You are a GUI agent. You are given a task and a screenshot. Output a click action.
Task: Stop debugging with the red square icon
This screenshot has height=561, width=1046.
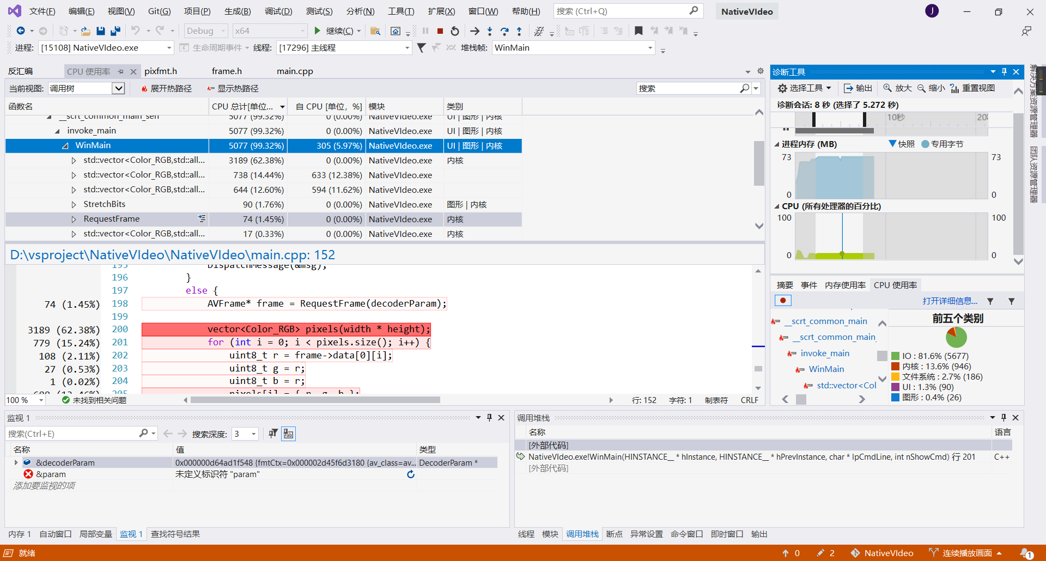pyautogui.click(x=440, y=31)
